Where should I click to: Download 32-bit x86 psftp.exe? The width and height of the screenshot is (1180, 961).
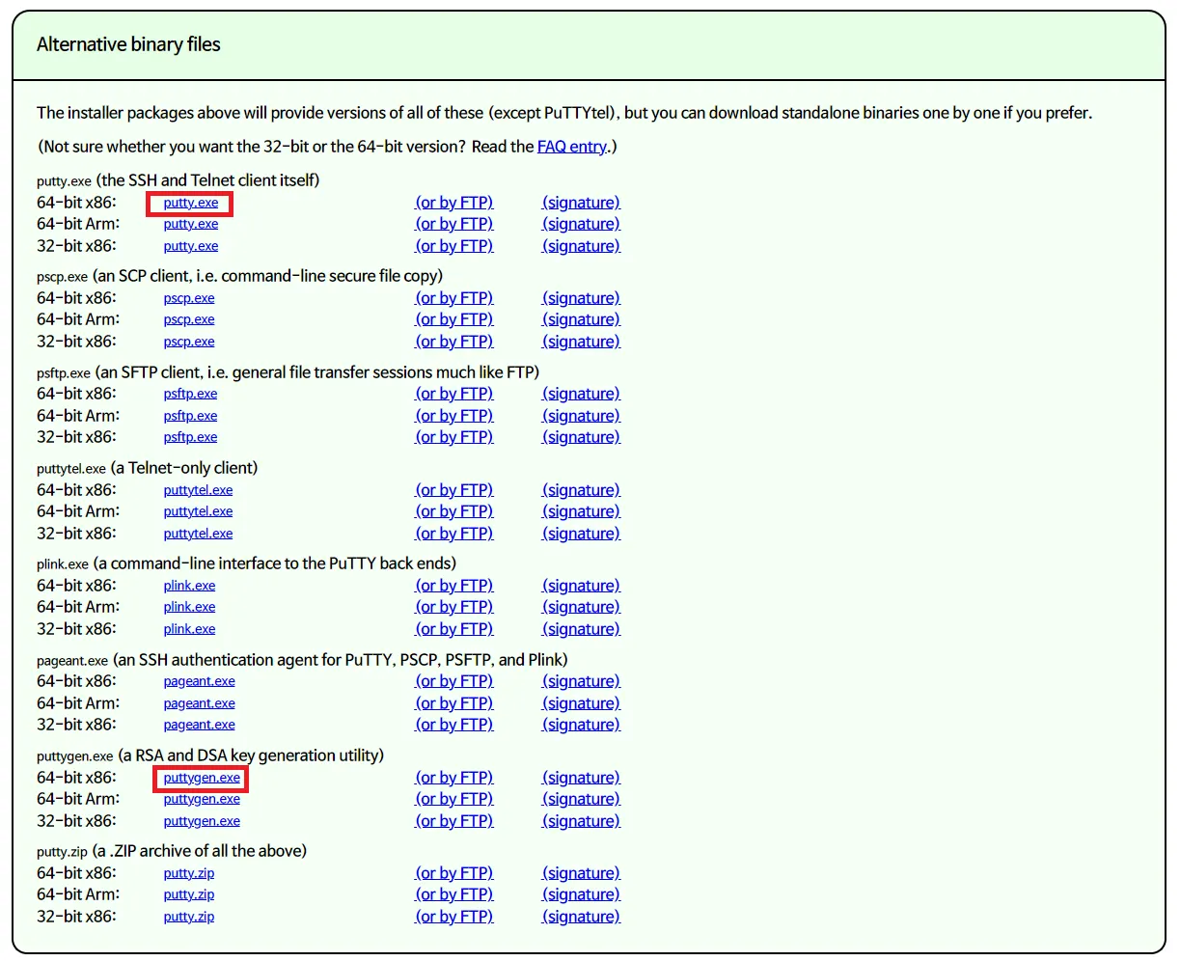[x=190, y=437]
